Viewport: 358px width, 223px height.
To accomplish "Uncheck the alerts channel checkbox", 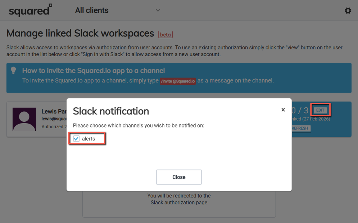I will (x=76, y=139).
